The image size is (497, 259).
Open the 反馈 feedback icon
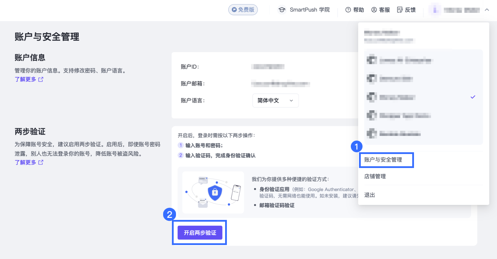coord(400,10)
